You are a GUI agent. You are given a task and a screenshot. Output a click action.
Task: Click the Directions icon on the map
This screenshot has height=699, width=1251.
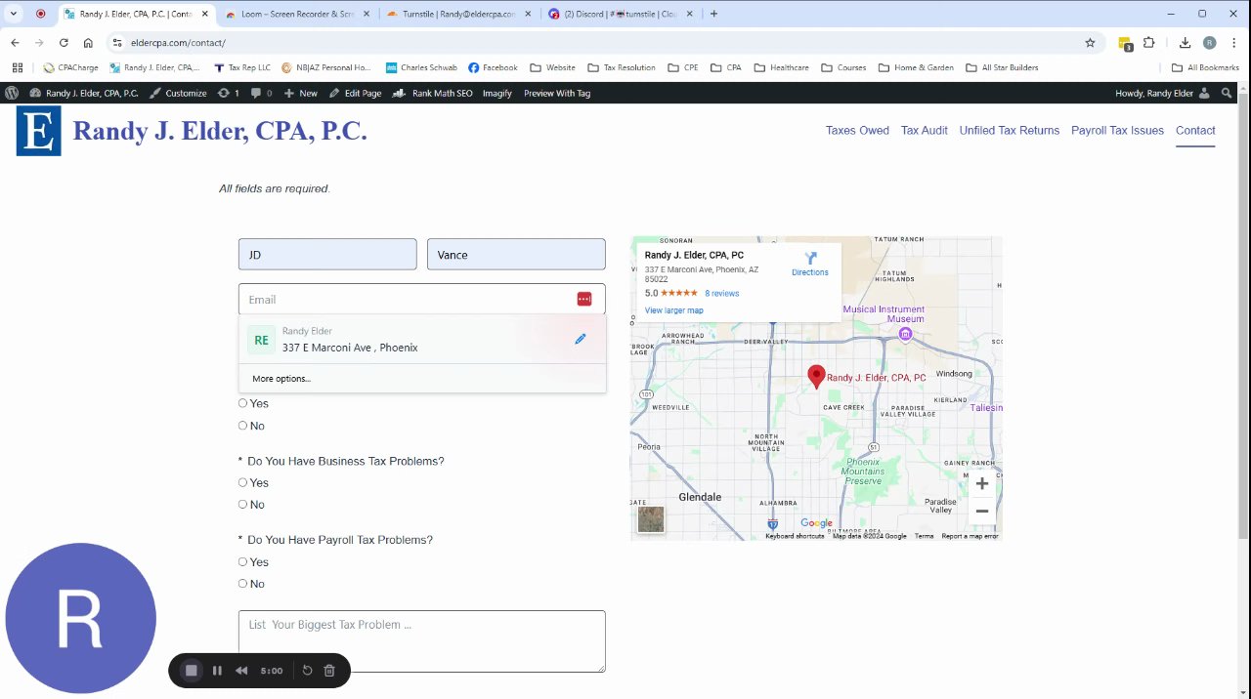[x=810, y=259]
